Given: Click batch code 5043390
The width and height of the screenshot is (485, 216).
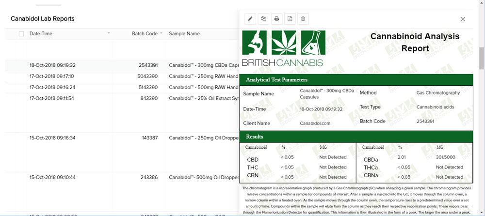Looking at the screenshot, I should [147, 77].
